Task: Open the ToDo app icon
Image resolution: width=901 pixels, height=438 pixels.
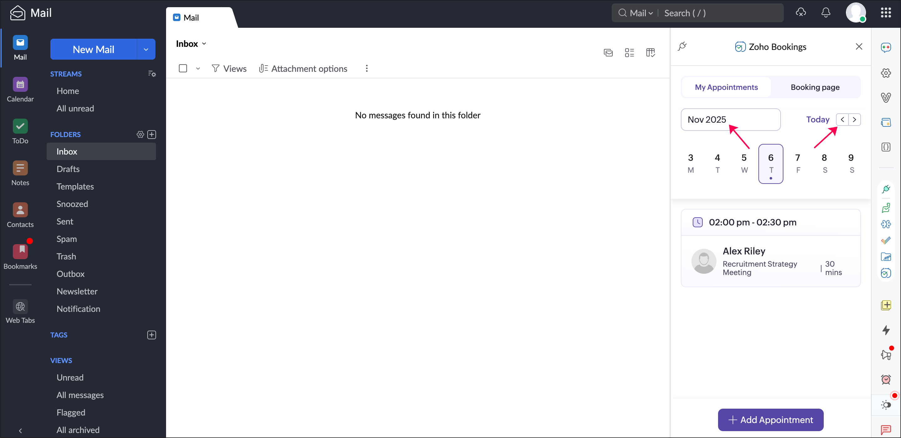Action: (x=20, y=126)
